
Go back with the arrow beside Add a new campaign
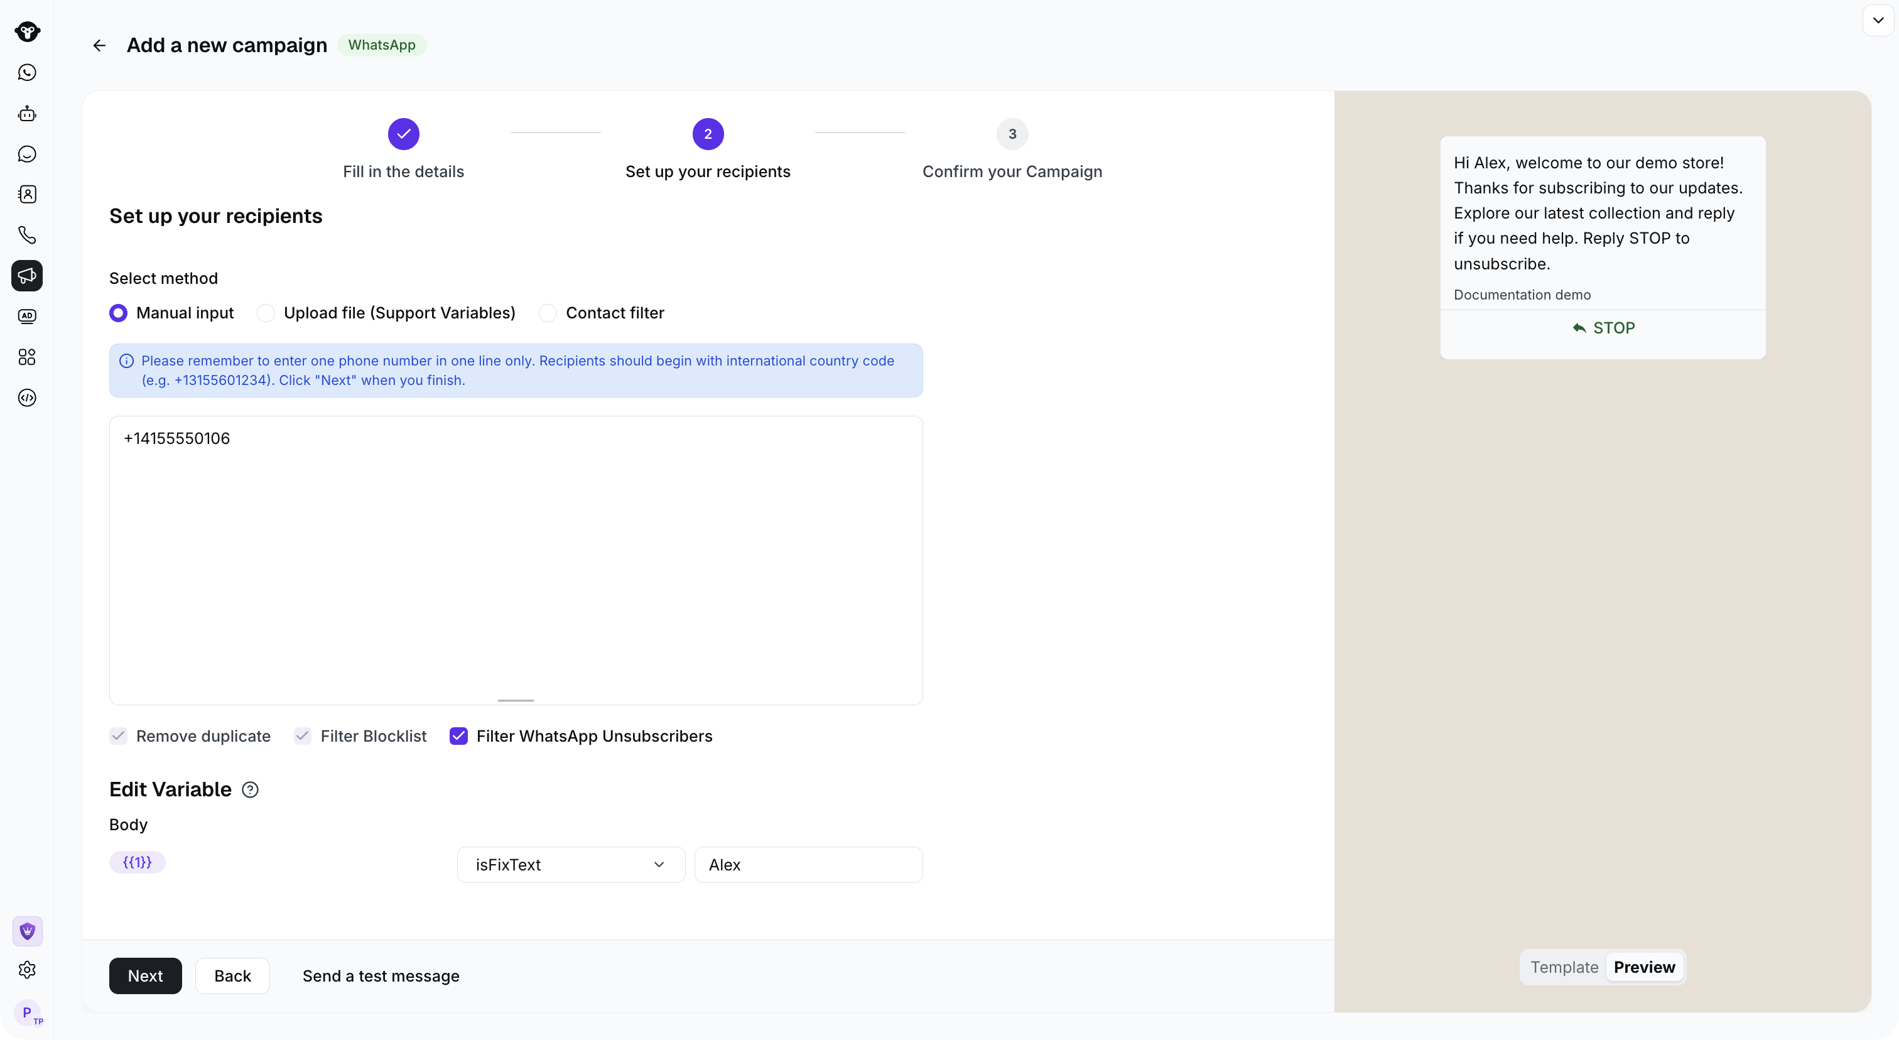(99, 46)
